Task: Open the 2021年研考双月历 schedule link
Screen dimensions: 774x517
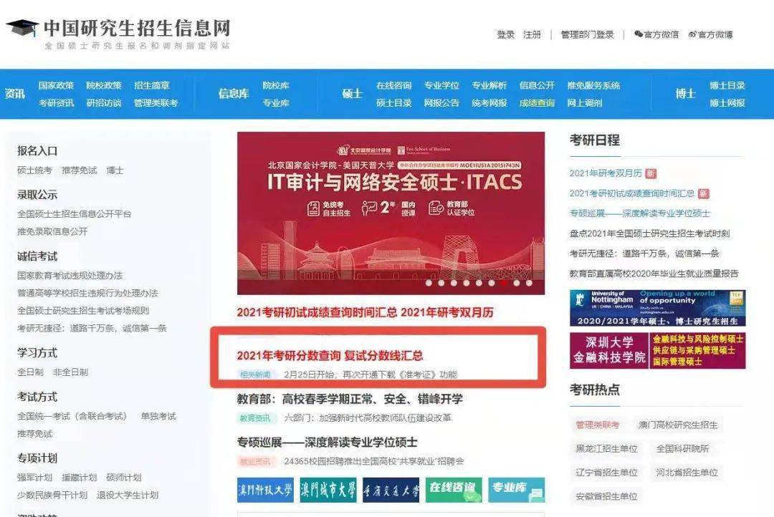Action: (x=606, y=173)
